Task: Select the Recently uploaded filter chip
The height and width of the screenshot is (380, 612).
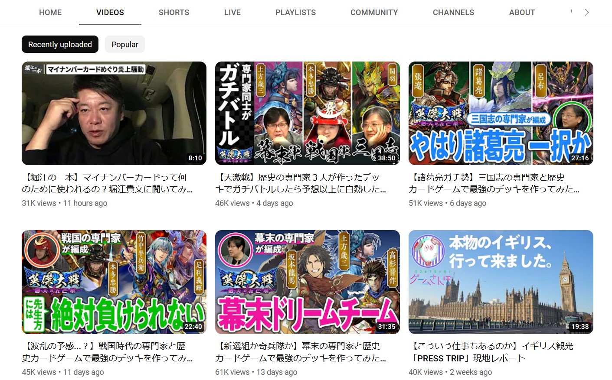Action: click(x=60, y=45)
